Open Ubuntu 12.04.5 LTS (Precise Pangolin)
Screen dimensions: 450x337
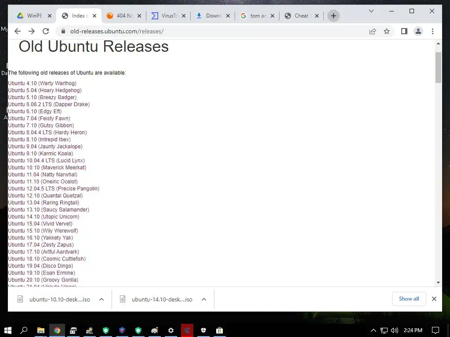54,189
